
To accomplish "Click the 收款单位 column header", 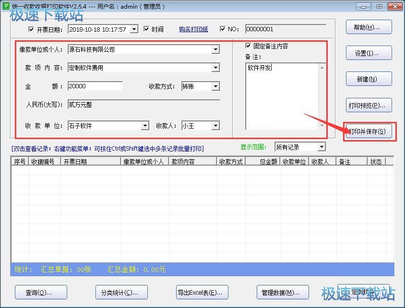I will point(295,162).
